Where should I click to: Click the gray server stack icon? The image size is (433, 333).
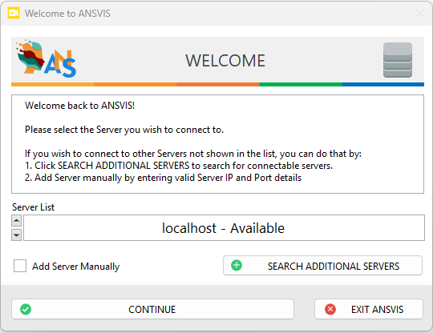coord(398,60)
